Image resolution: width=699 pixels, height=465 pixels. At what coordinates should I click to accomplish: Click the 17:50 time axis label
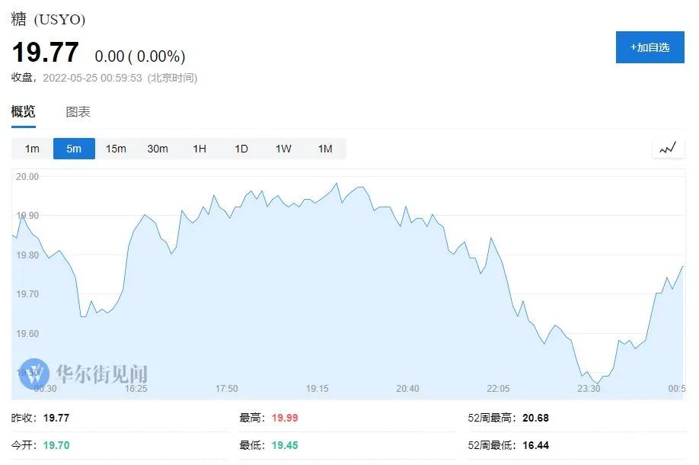(x=226, y=389)
